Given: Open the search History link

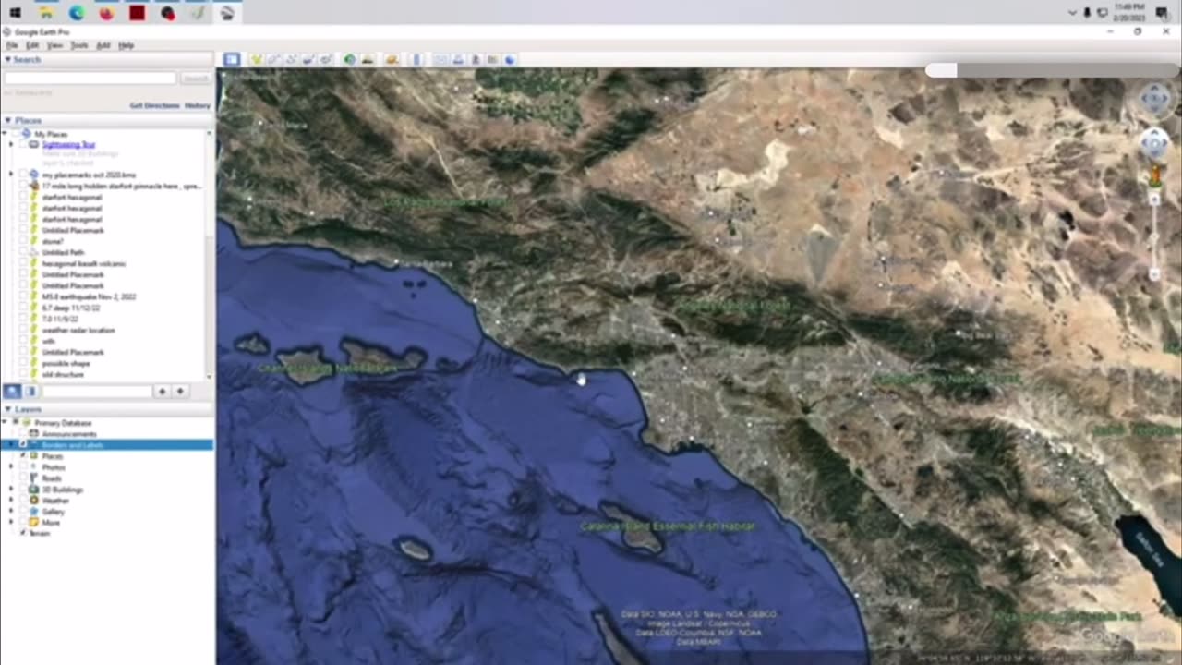Looking at the screenshot, I should (198, 106).
